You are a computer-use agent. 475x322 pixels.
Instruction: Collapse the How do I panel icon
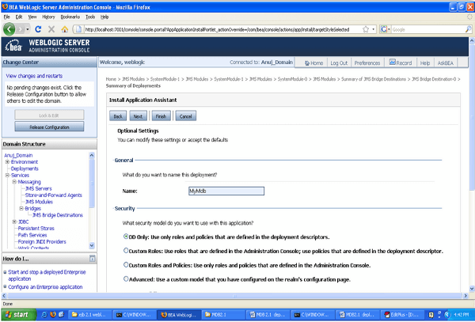pos(91,259)
